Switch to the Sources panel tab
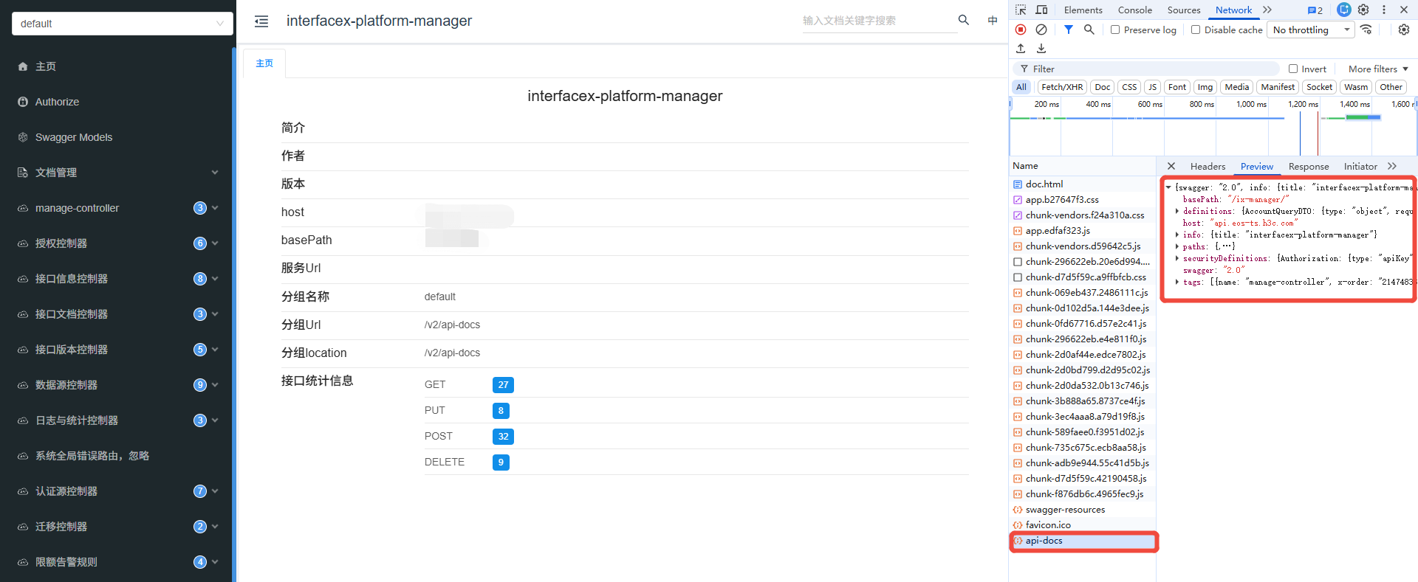Image resolution: width=1418 pixels, height=582 pixels. [x=1184, y=10]
